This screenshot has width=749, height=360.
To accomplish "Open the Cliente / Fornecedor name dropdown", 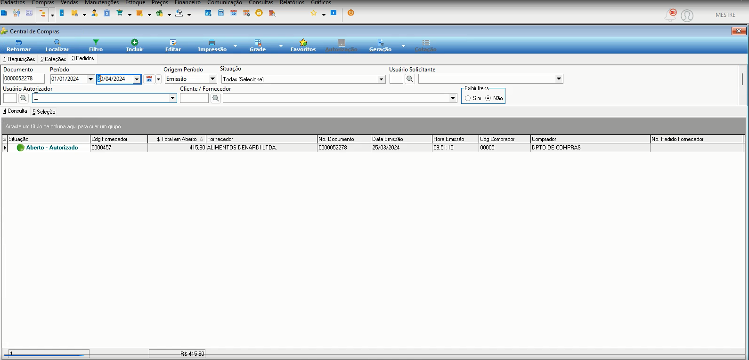I will pos(453,98).
